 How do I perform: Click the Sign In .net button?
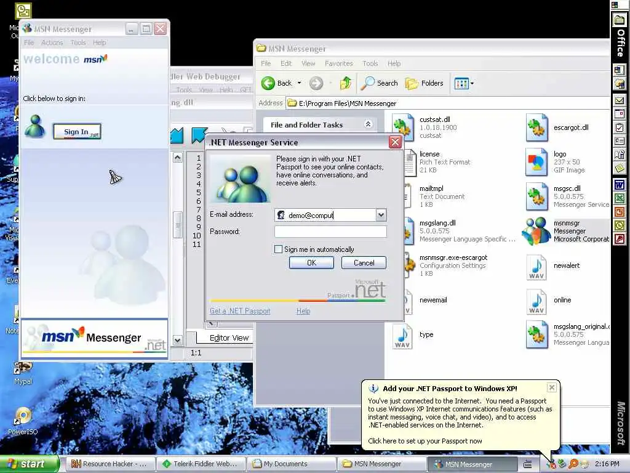tap(77, 132)
